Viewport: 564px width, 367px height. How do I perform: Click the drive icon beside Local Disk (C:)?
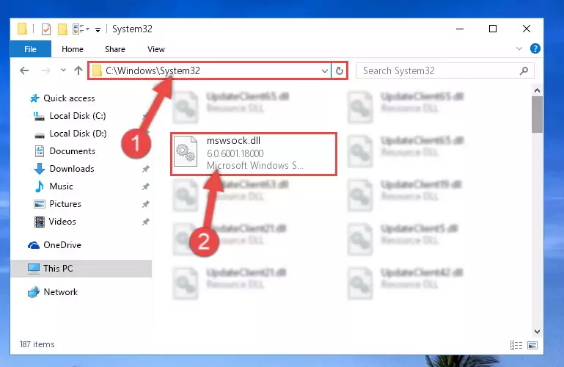pos(39,116)
